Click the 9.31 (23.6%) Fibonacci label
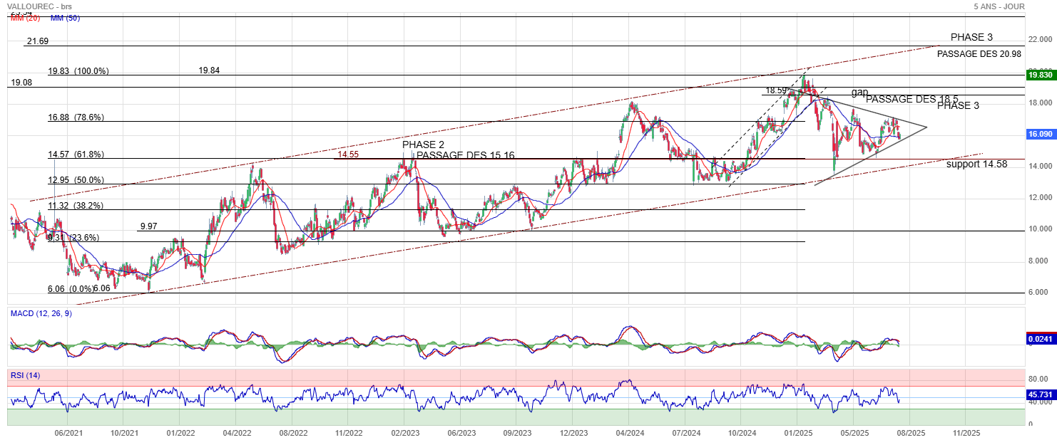Screen dimensions: 1057x440 [x=73, y=238]
